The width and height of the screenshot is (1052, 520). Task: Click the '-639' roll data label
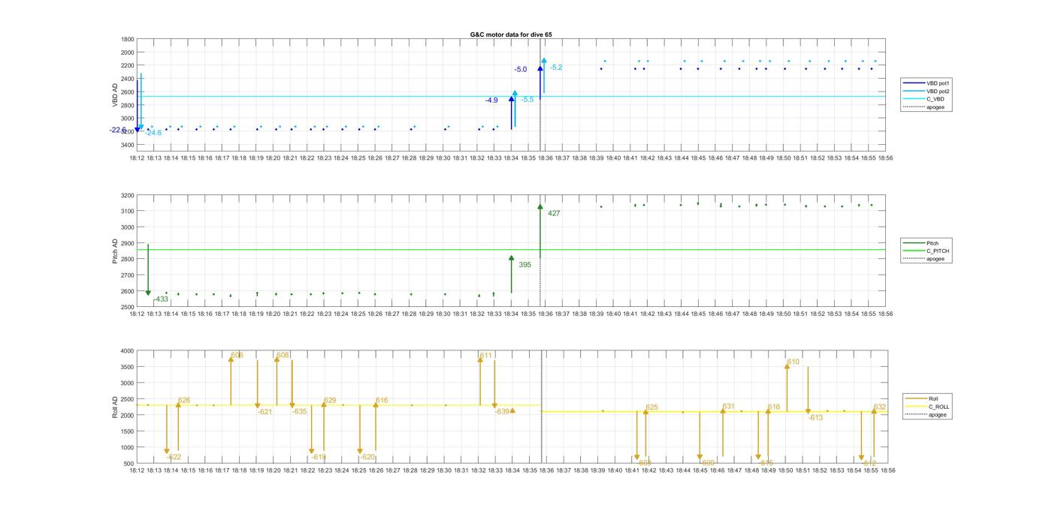(x=502, y=412)
